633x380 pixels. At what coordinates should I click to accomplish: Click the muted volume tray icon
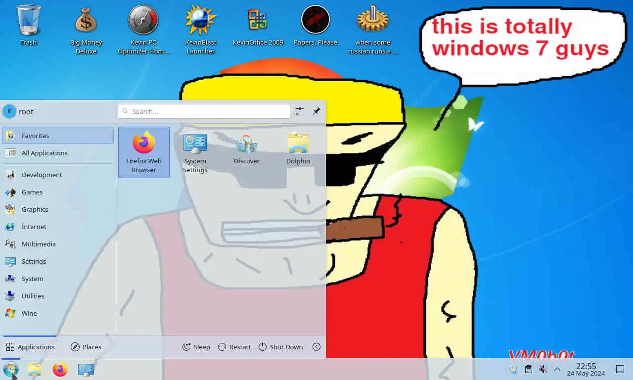543,369
